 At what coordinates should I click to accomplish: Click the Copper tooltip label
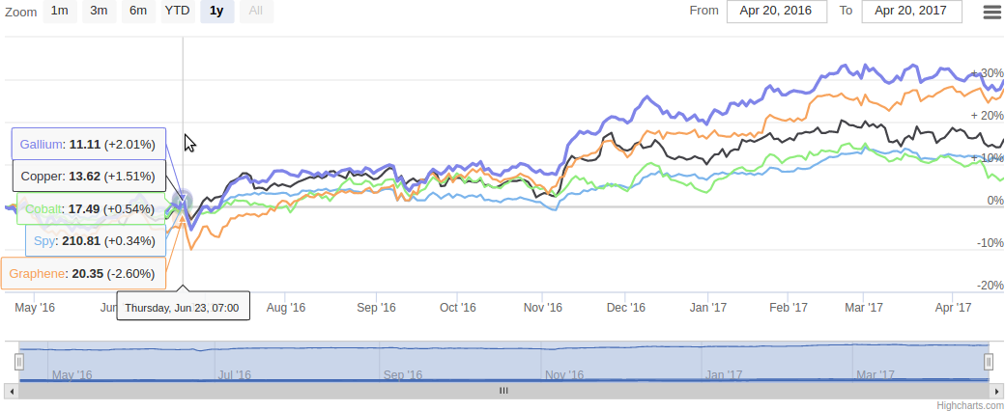[x=88, y=177]
